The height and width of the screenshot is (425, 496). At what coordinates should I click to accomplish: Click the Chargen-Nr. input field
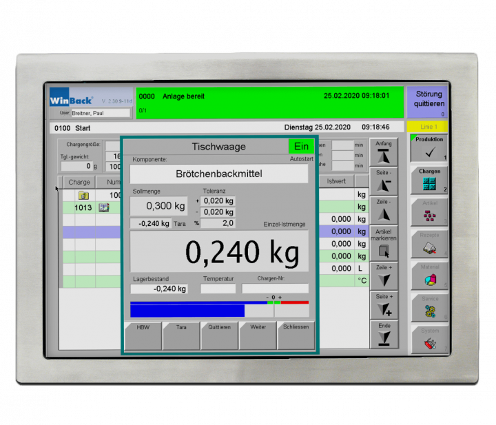pyautogui.click(x=275, y=289)
